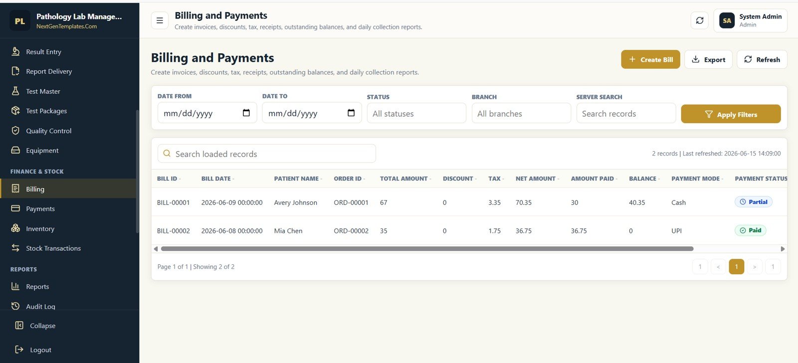Click the sidebar vertical scrollbar
The height and width of the screenshot is (363, 798).
tap(138, 171)
